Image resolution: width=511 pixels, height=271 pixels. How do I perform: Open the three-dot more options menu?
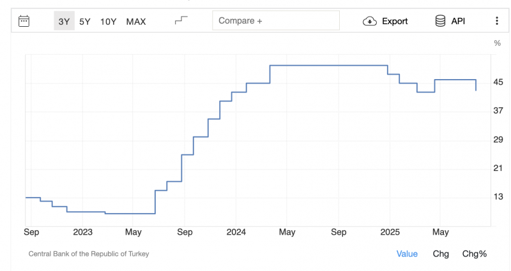point(497,21)
